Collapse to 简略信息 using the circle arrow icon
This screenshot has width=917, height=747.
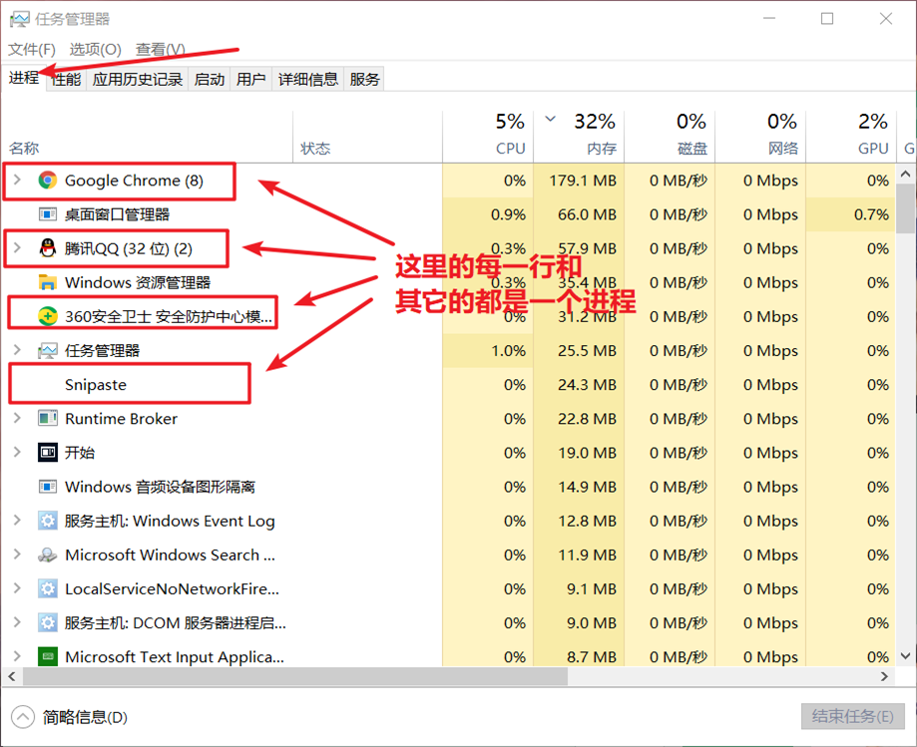(x=22, y=717)
